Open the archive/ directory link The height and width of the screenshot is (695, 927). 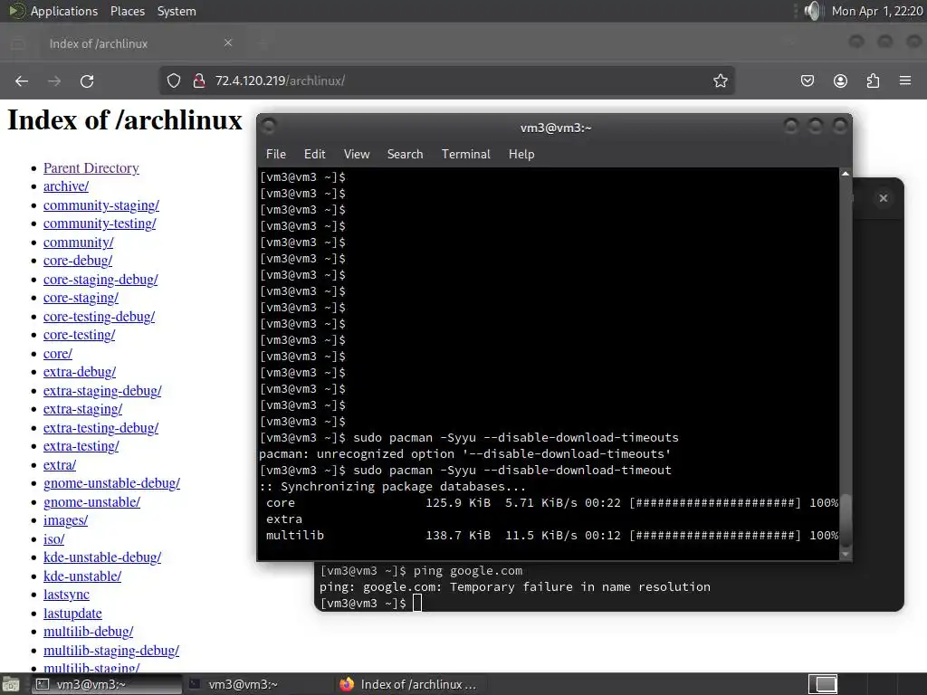[65, 186]
